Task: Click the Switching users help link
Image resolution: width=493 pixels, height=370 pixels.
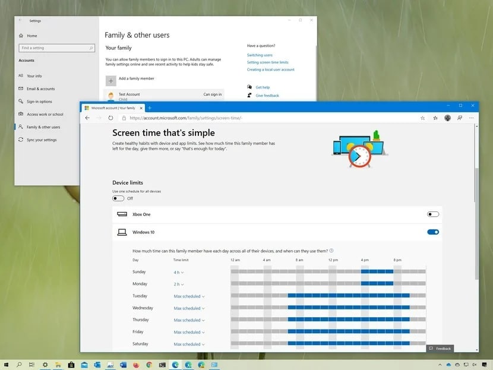Action: click(x=260, y=55)
